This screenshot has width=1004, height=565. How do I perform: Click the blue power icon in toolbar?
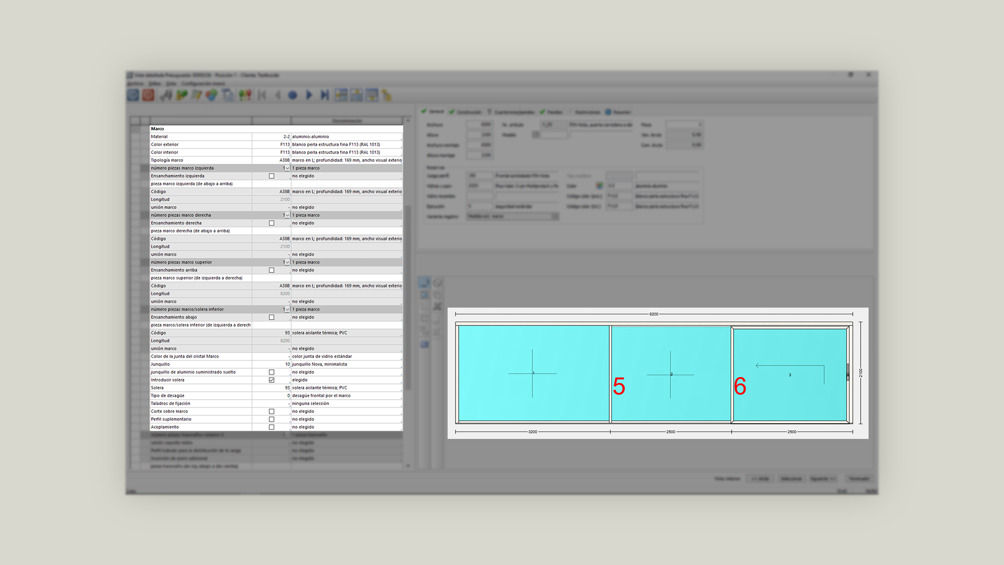(133, 95)
